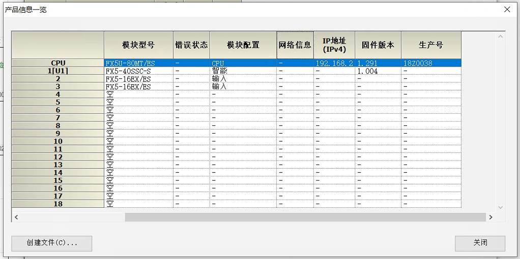Click the 关闭 button
This screenshot has width=520, height=259.
pos(480,243)
